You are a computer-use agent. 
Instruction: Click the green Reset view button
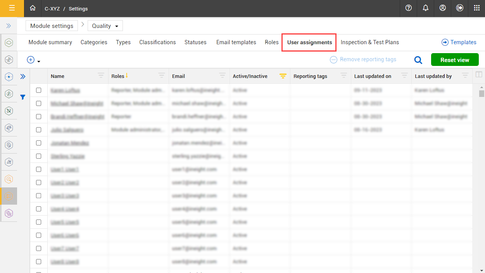click(454, 60)
